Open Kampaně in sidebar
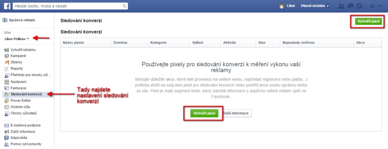The width and height of the screenshot is (388, 149). coord(18,56)
